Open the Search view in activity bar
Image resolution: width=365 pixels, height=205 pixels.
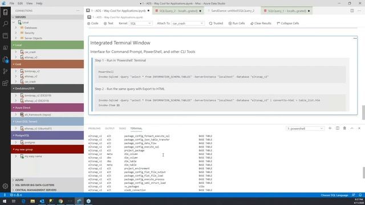click(5, 24)
